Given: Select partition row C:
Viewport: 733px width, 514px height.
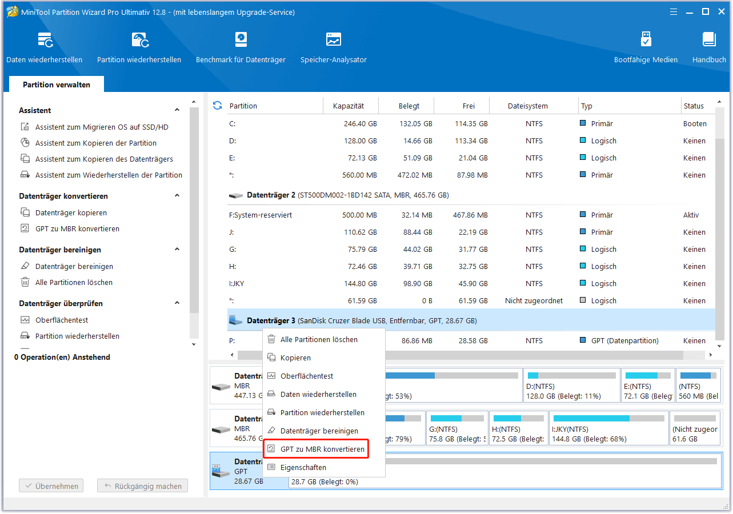Looking at the screenshot, I should (471, 123).
